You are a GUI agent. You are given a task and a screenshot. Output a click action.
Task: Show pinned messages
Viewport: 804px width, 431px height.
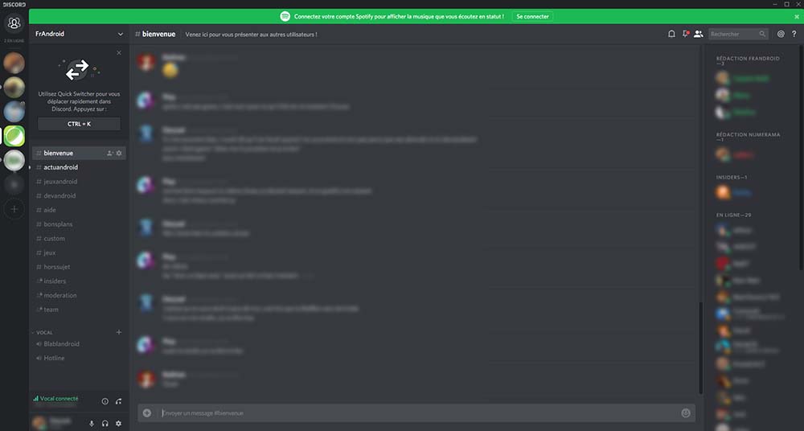point(685,34)
